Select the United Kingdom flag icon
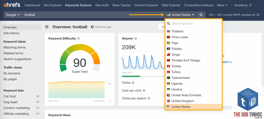The image size is (264, 119). coord(168,101)
